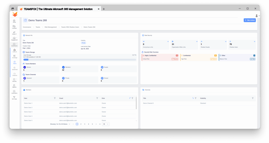
Task: Open Anonymous Links arrow
Action: coord(168,42)
